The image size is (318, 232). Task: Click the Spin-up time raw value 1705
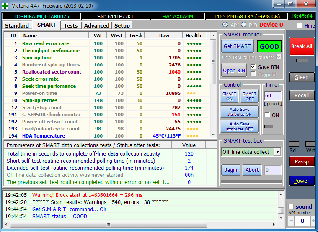point(175,58)
